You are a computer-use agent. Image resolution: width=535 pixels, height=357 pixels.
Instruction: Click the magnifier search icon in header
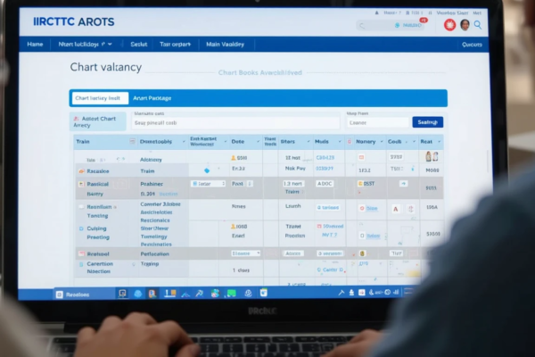[478, 25]
